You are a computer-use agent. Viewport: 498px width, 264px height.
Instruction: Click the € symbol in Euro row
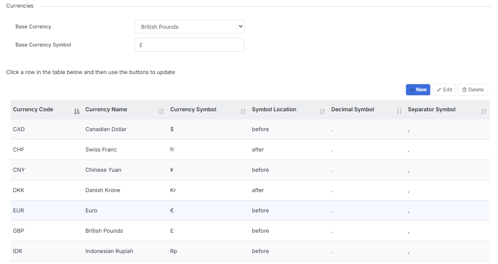click(x=172, y=210)
